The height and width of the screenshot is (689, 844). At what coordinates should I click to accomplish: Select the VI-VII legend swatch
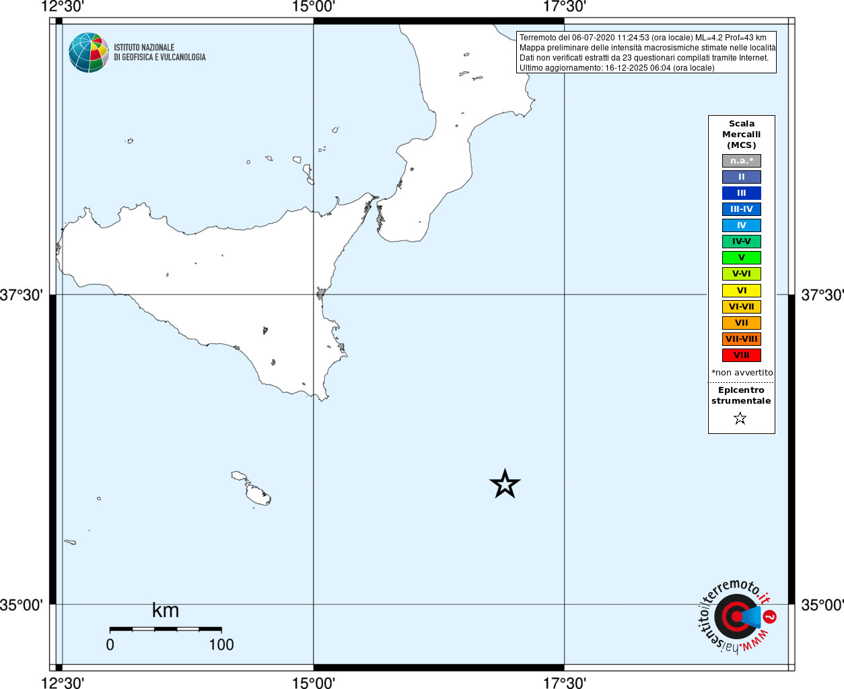[x=742, y=307]
